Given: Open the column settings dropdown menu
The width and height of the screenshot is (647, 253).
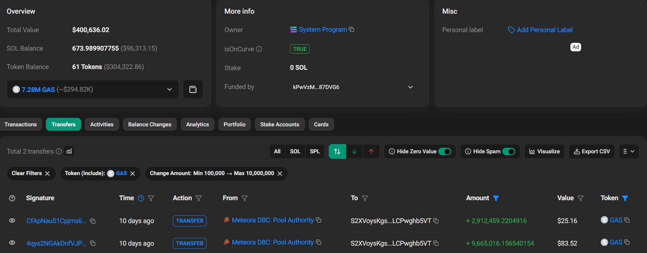Looking at the screenshot, I should click(628, 151).
